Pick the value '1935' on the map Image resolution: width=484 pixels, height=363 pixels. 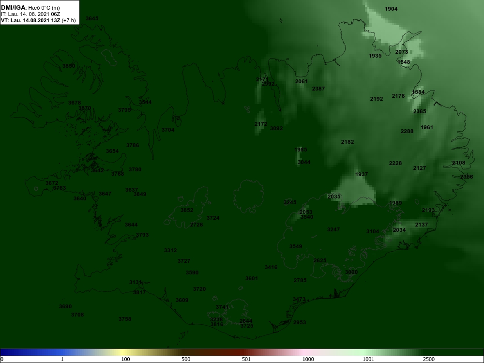click(x=375, y=56)
